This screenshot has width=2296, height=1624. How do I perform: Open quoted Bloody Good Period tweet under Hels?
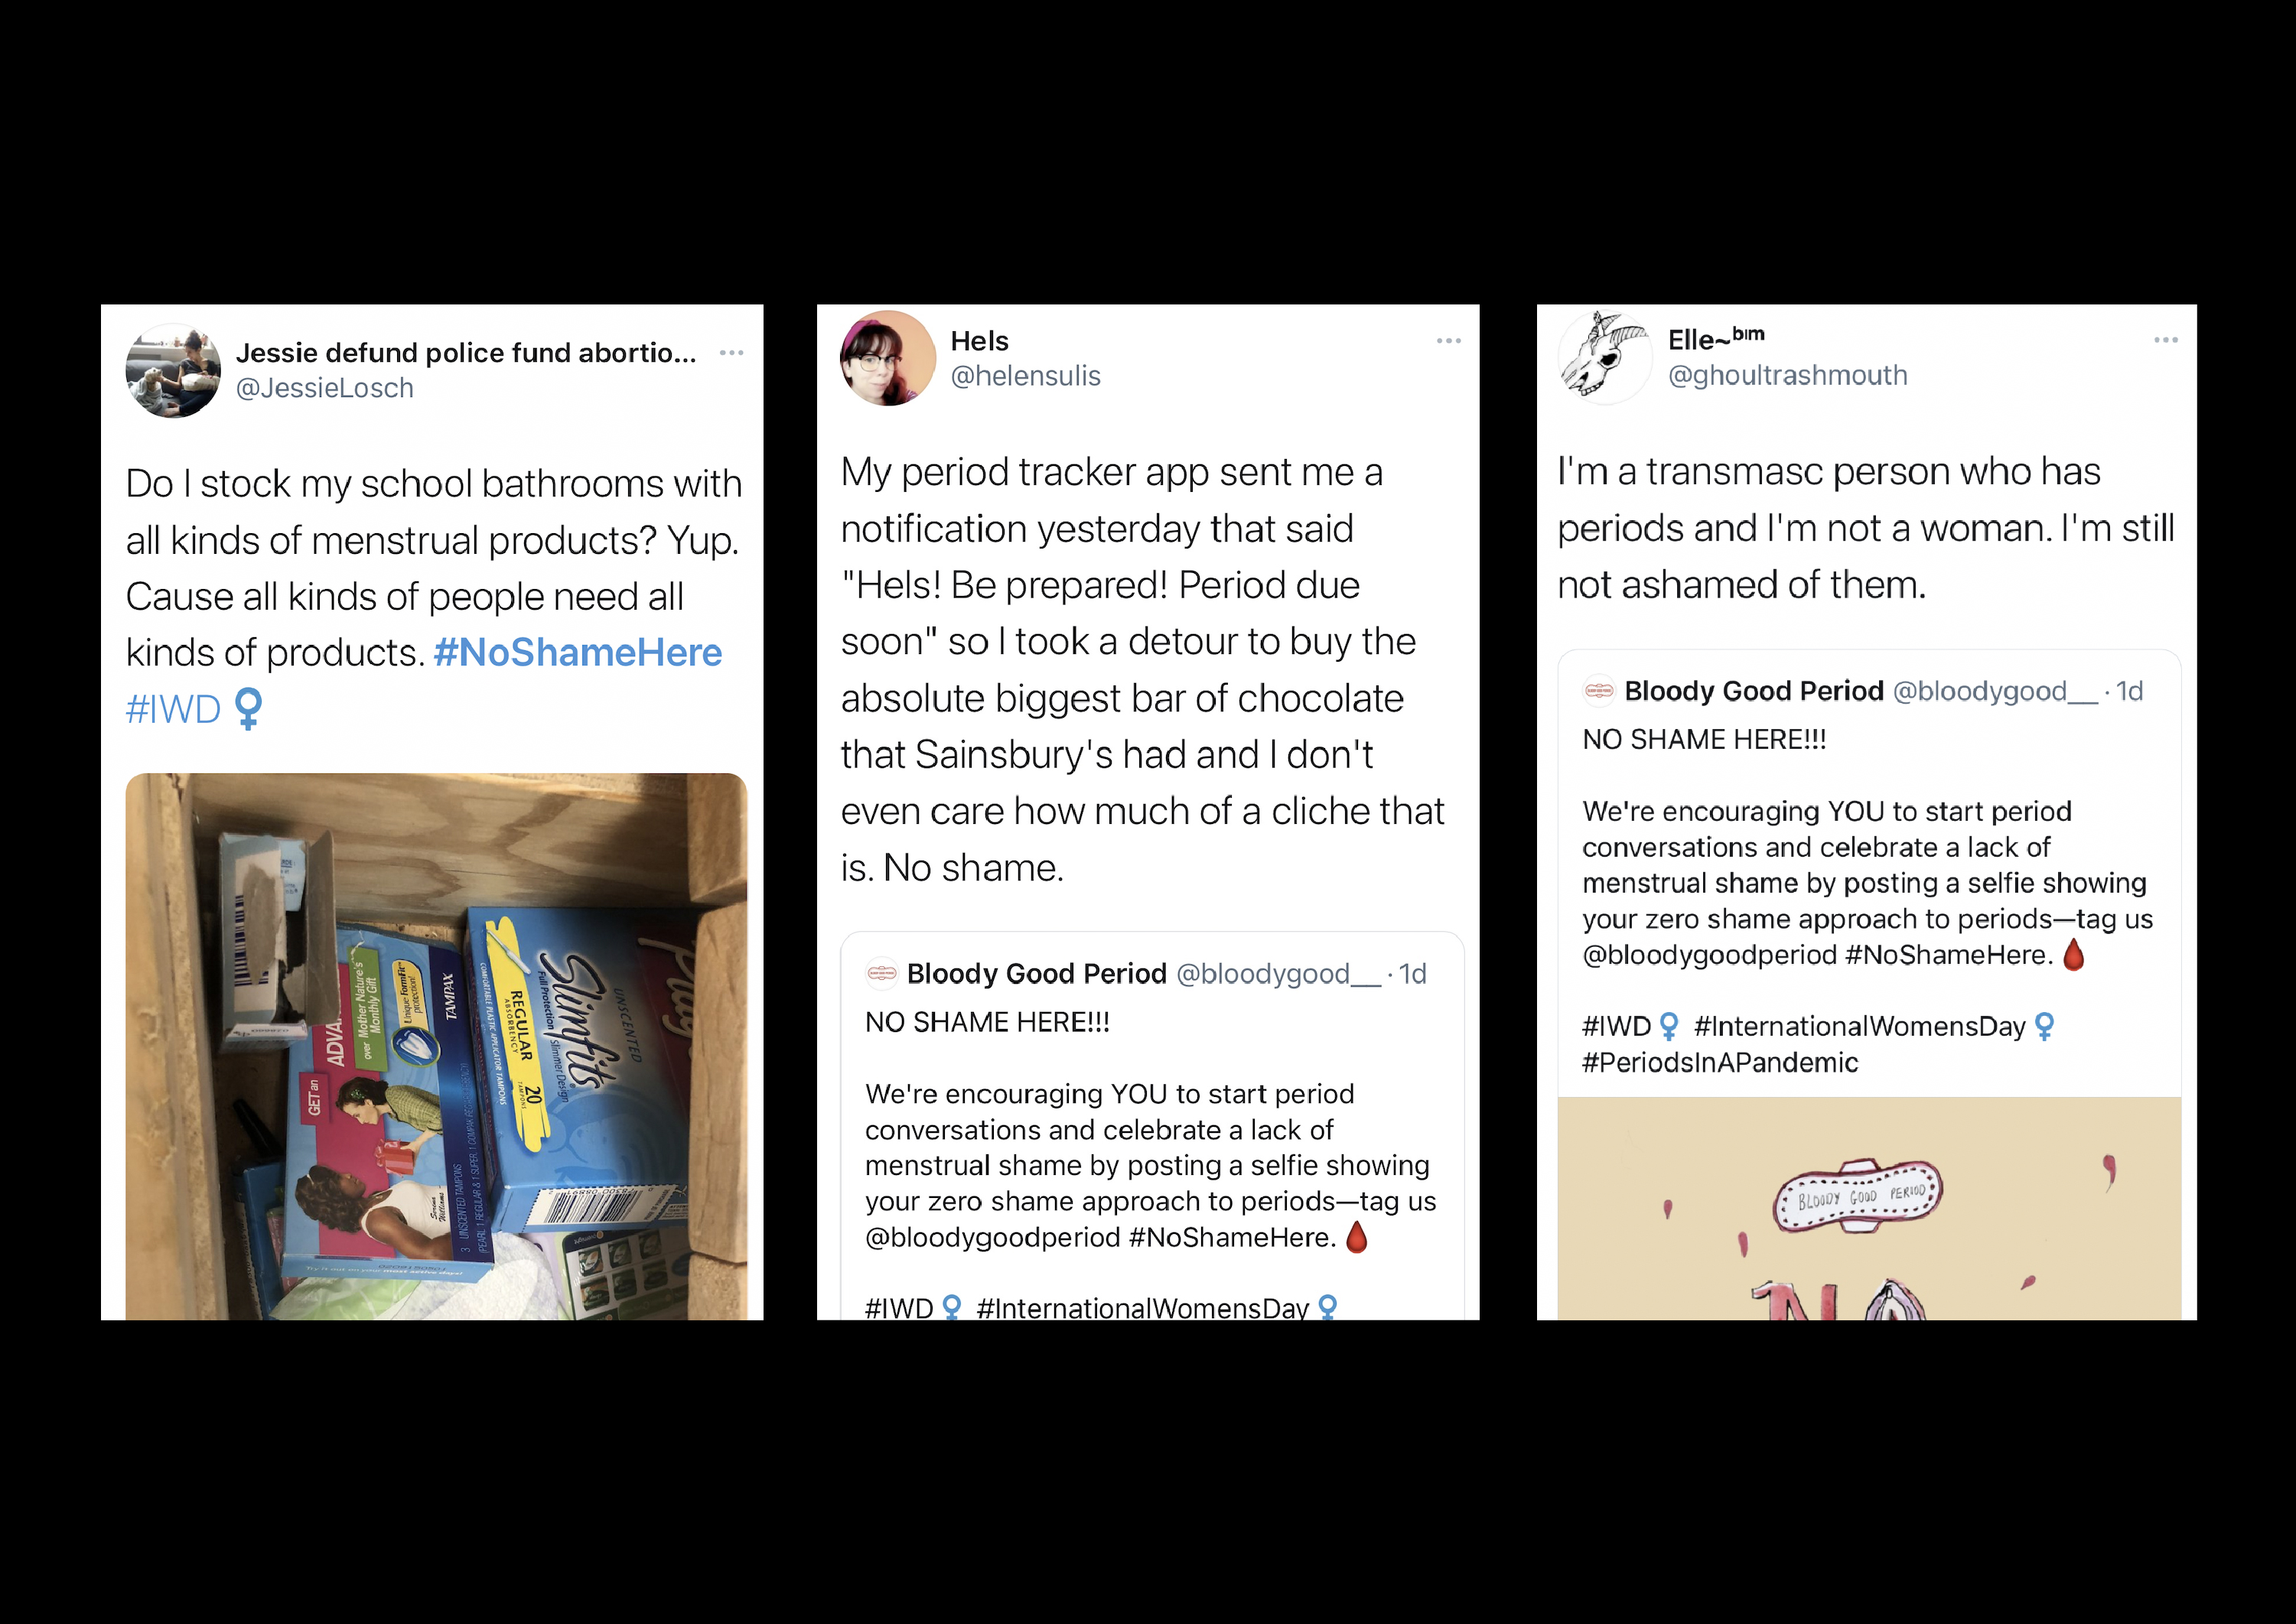tap(1152, 1126)
